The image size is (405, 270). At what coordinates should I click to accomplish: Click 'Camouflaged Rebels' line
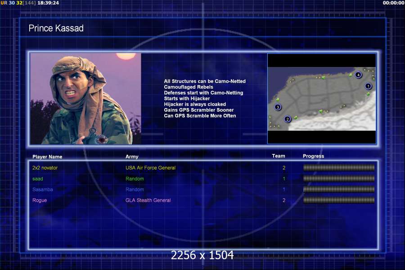pyautogui.click(x=189, y=87)
